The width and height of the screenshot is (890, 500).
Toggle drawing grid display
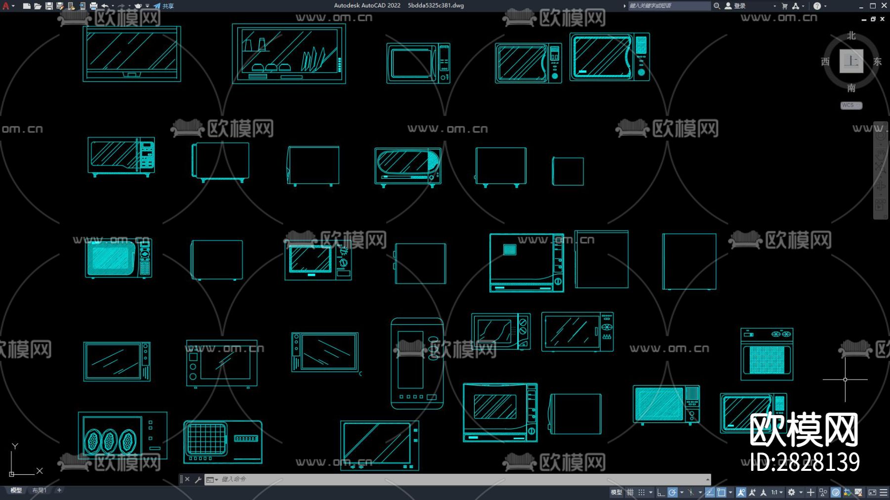point(630,493)
